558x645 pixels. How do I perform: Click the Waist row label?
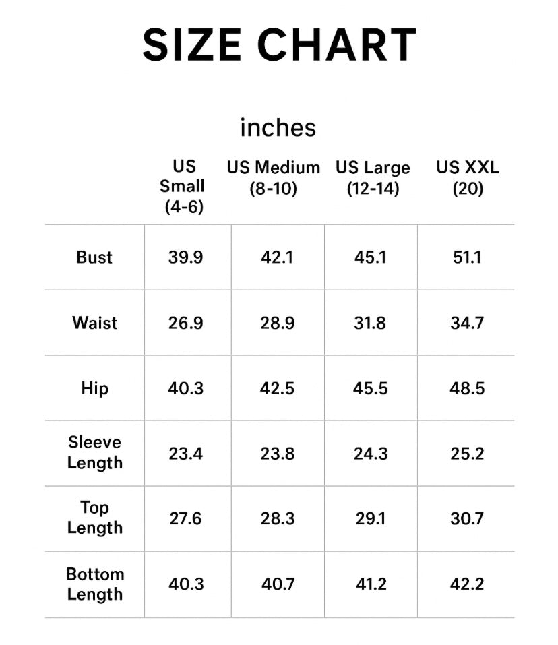[x=95, y=322]
